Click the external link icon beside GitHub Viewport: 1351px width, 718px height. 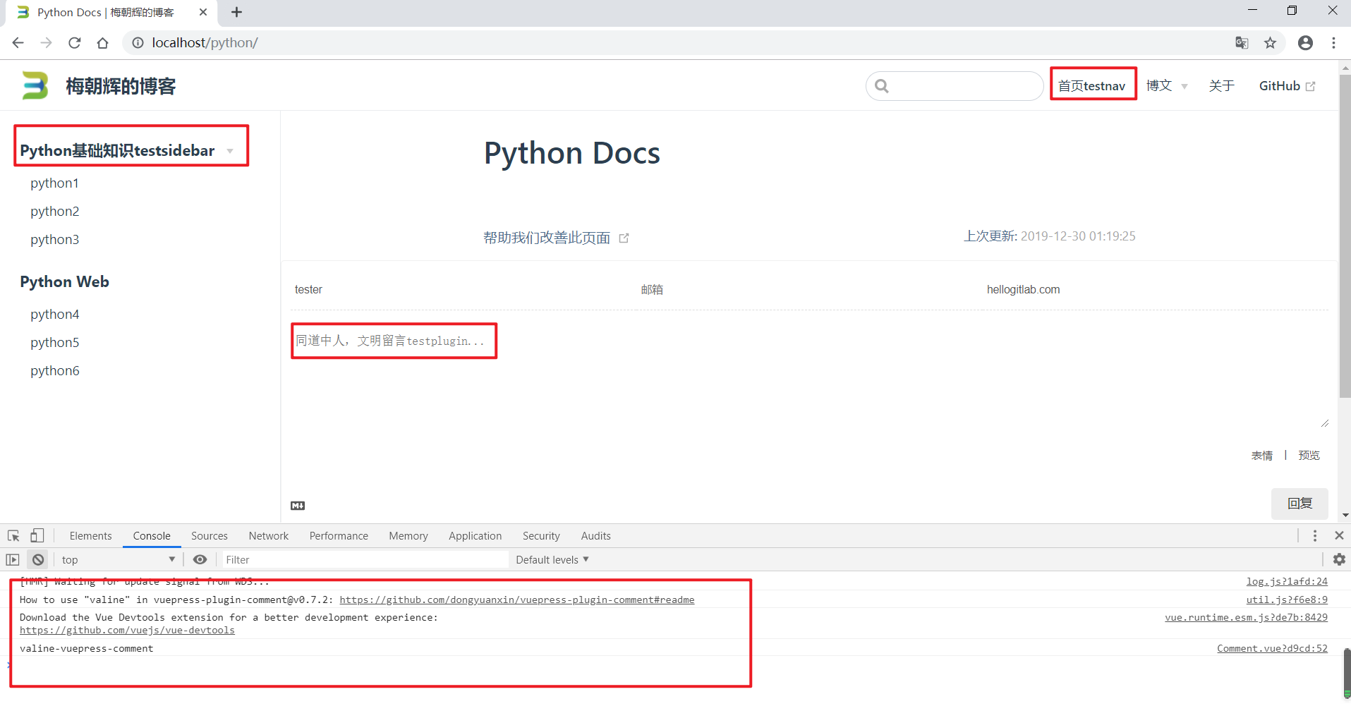[x=1311, y=86]
